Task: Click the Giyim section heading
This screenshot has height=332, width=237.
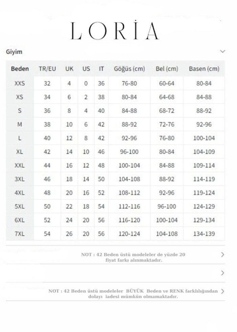Action: [x=14, y=52]
